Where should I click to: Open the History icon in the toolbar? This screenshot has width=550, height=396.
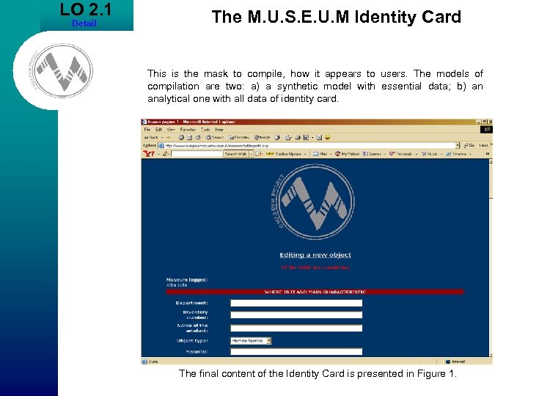277,137
